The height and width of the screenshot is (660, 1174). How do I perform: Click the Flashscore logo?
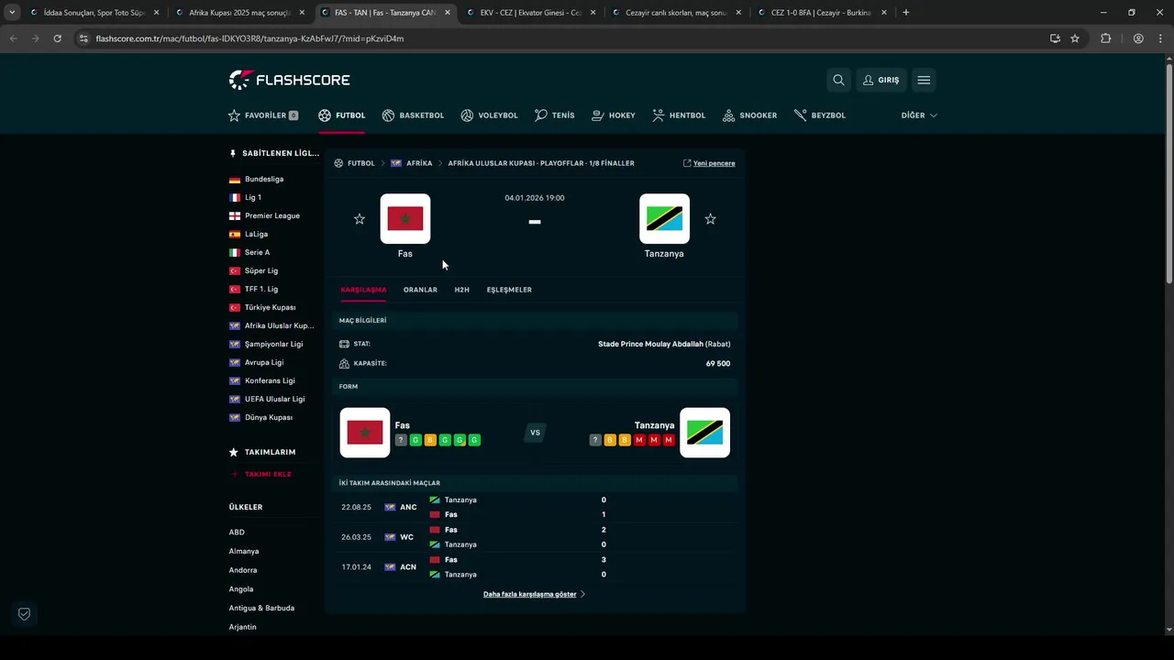289,80
